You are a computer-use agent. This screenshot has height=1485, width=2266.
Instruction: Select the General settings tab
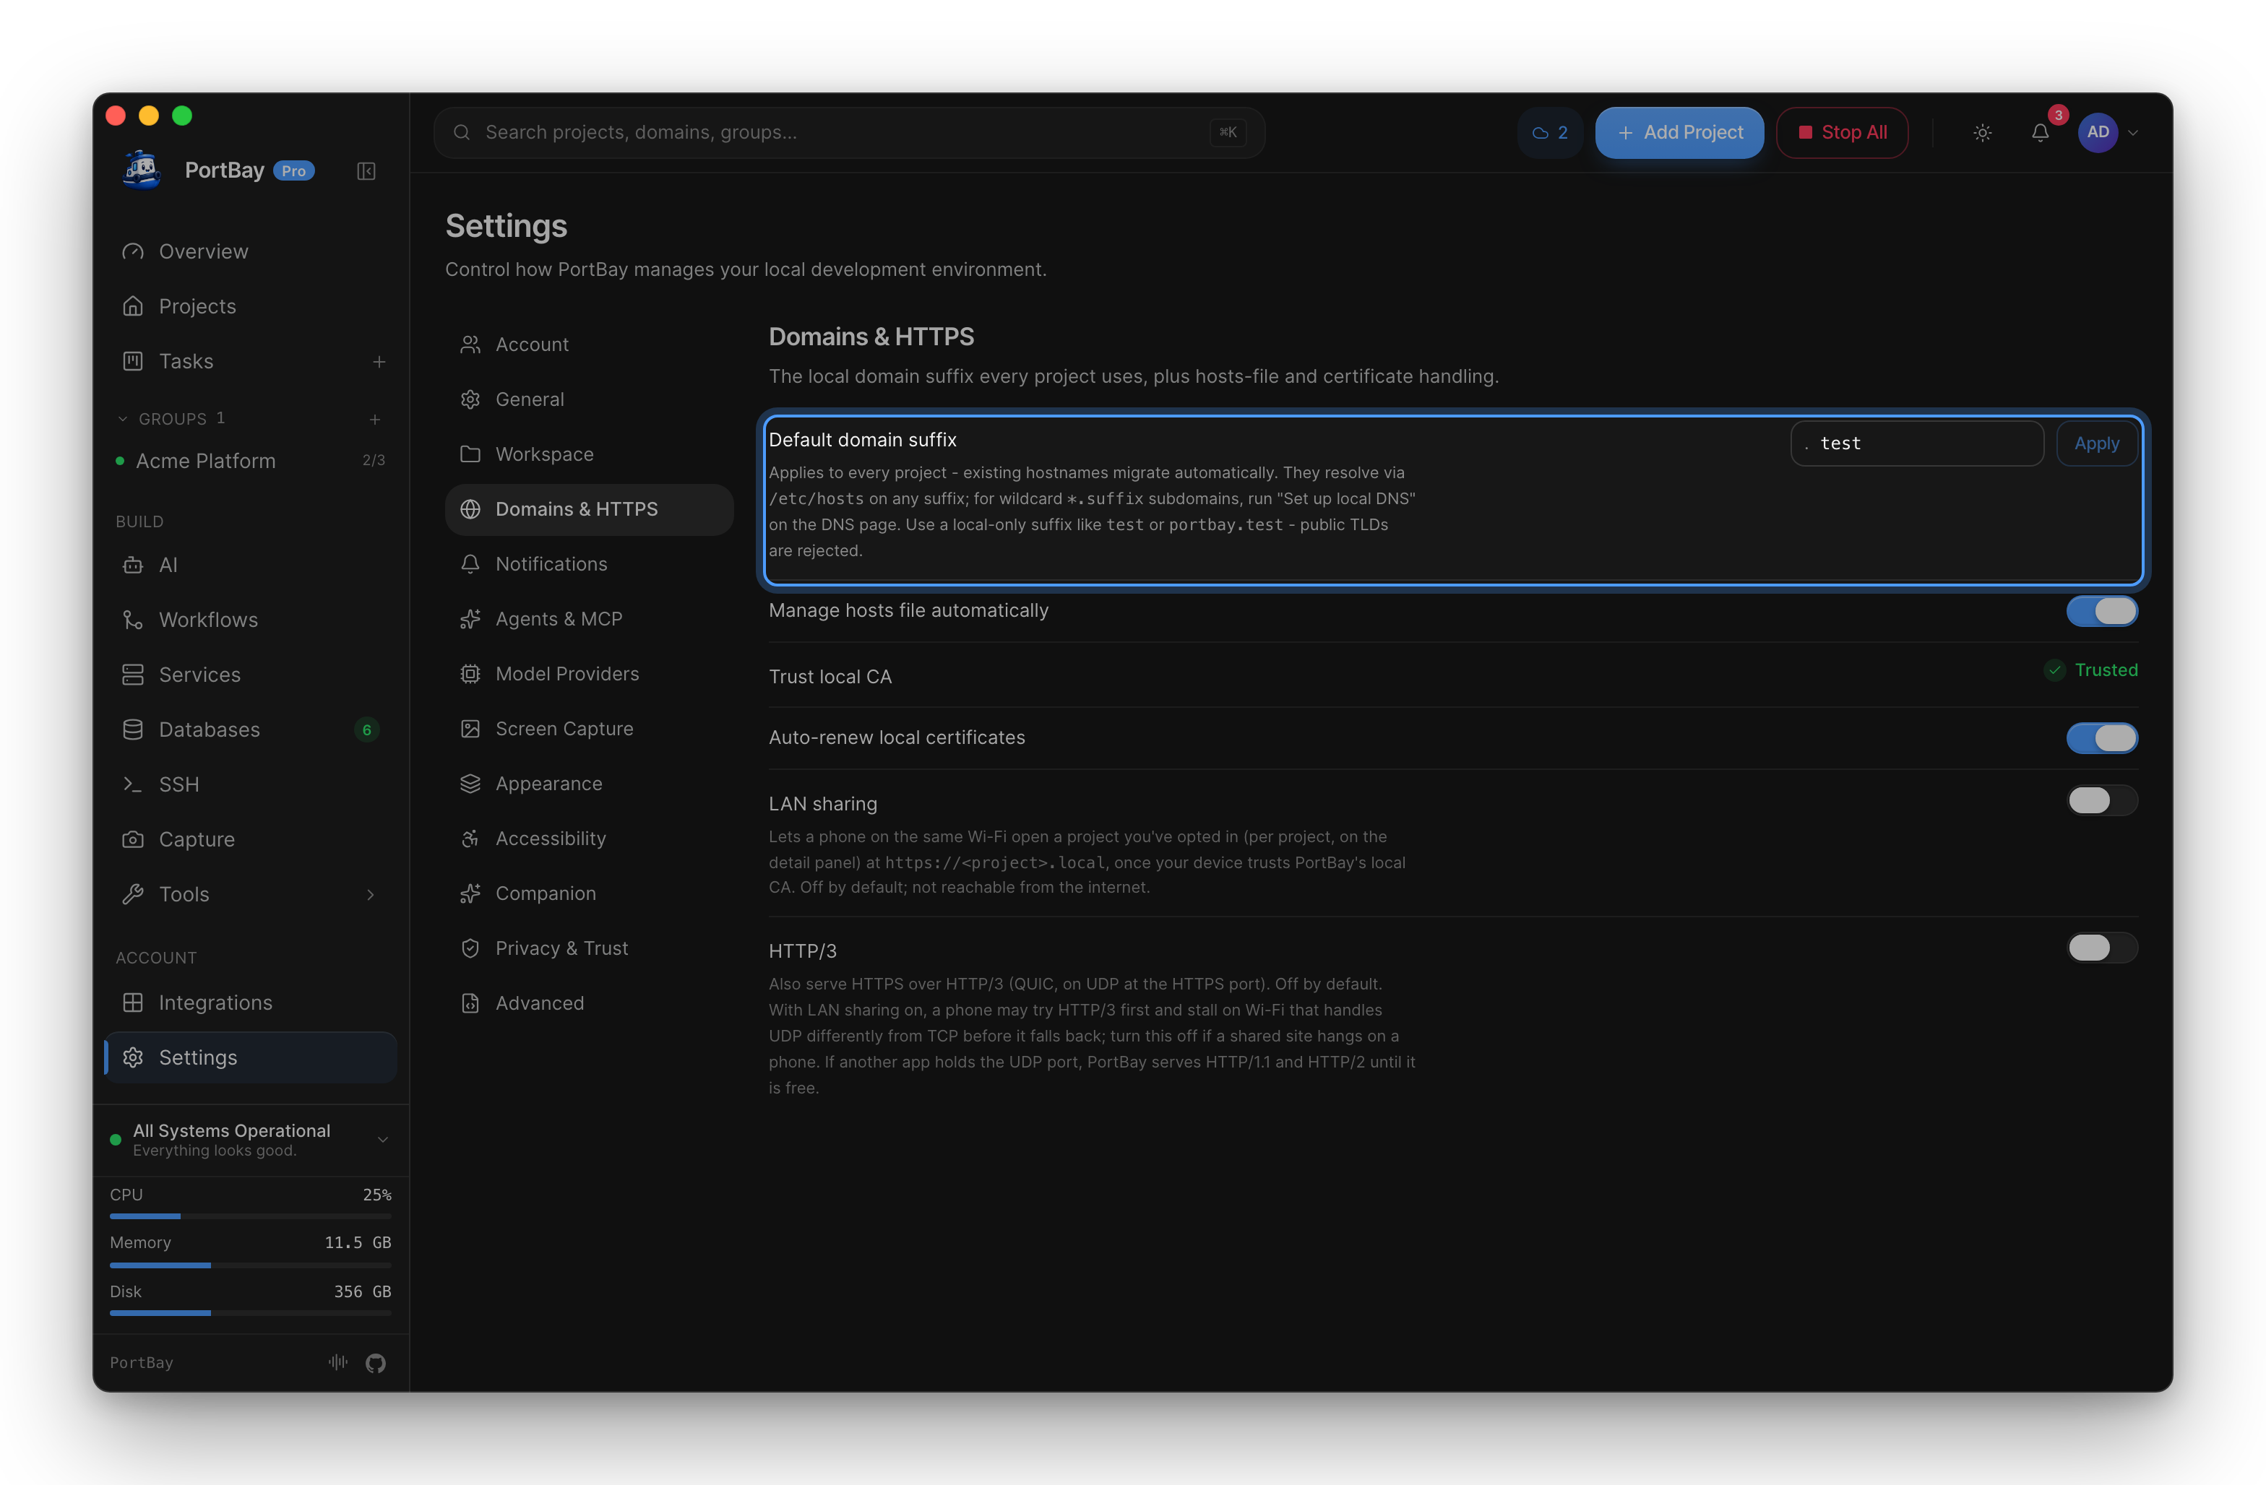588,400
